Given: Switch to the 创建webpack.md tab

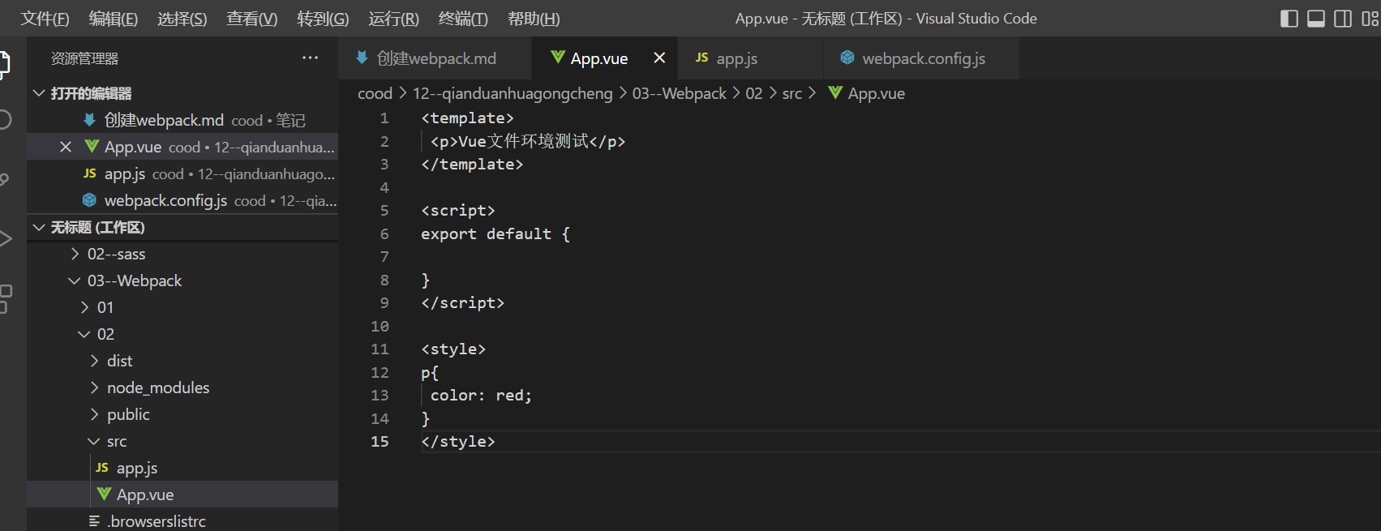Looking at the screenshot, I should point(435,58).
